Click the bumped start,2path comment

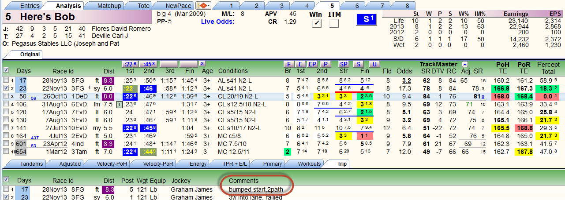[256, 189]
